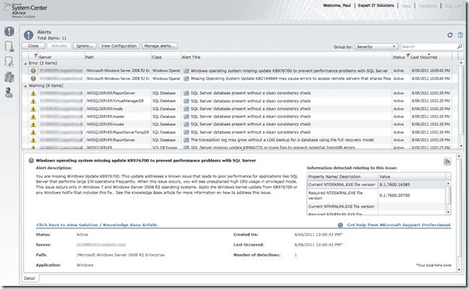Click the Activate button
469x289 pixels.
coord(59,46)
